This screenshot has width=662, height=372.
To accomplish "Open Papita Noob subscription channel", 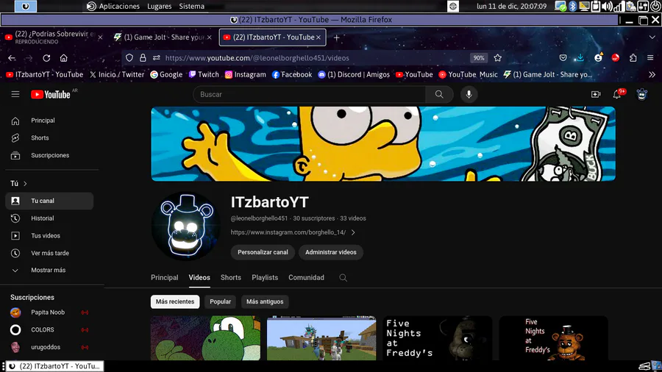I will [49, 312].
